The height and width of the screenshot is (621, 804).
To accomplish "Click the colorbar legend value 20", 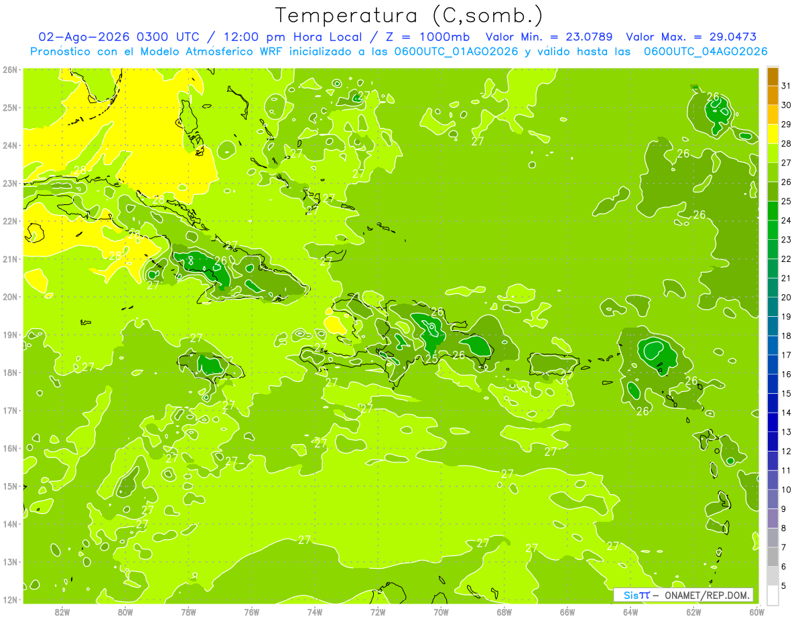I will point(787,297).
